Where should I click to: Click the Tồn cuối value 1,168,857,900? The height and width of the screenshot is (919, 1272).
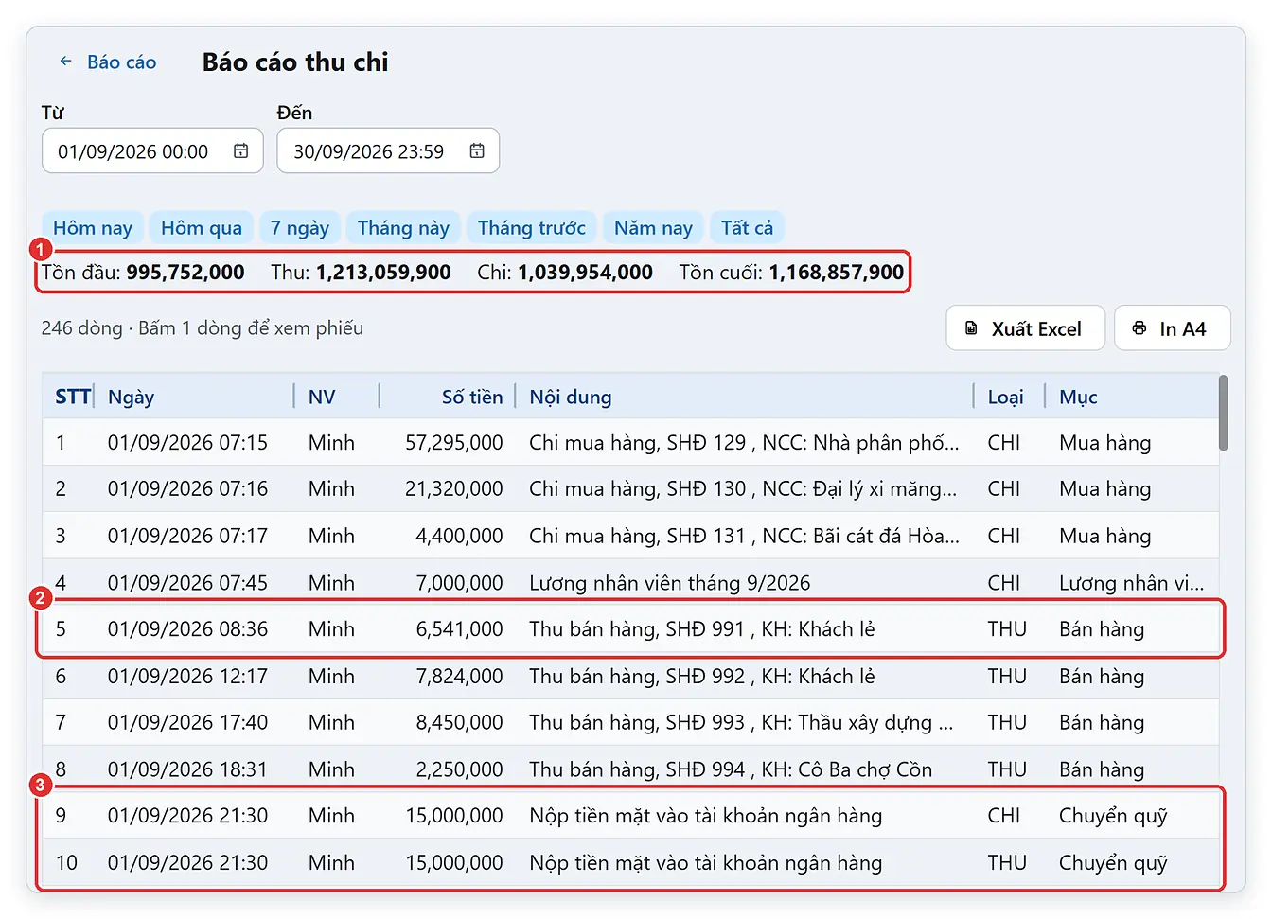(x=837, y=273)
